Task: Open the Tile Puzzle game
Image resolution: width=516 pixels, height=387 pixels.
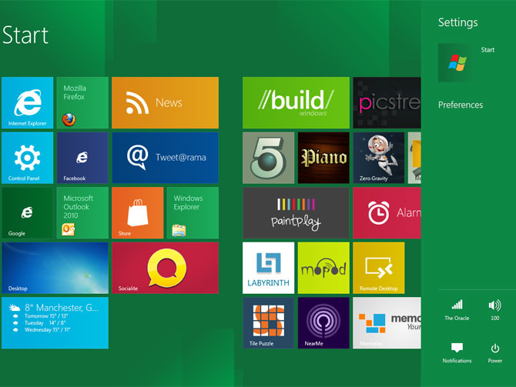Action: (x=268, y=323)
